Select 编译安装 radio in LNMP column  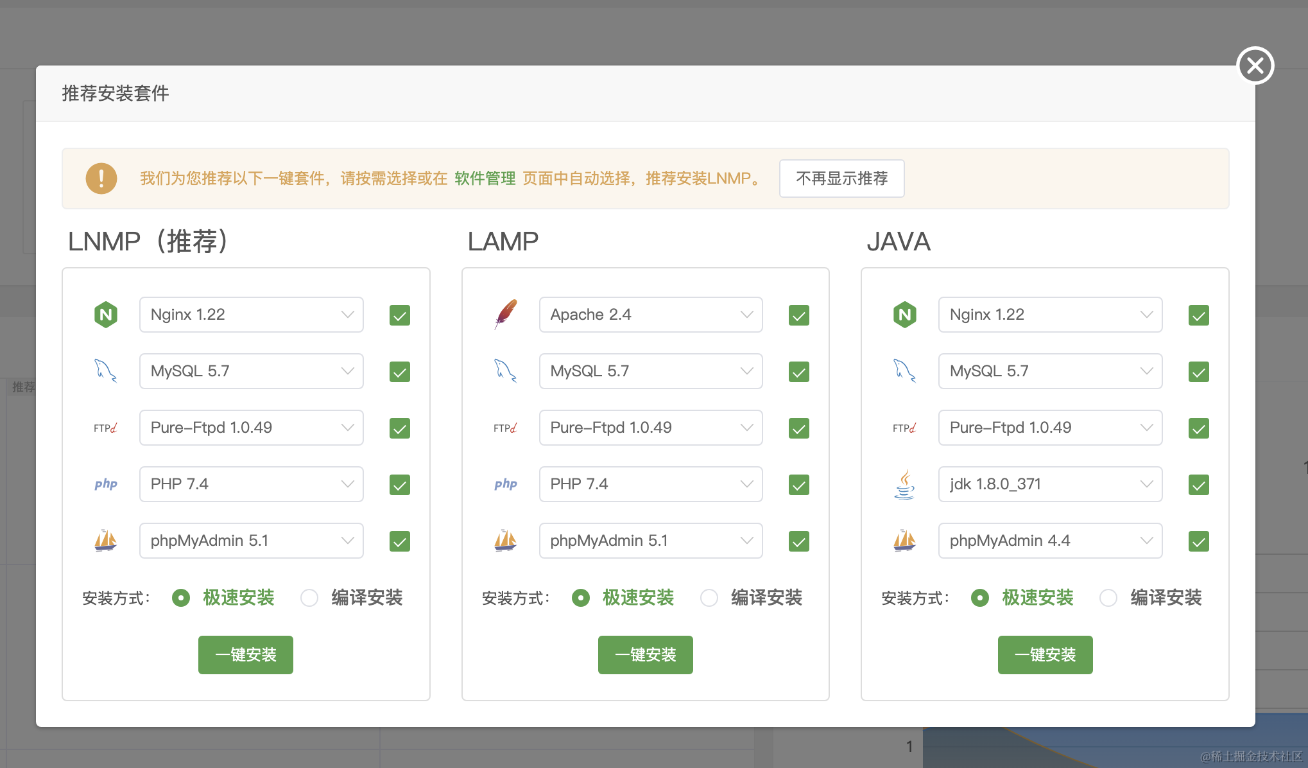[x=309, y=598]
